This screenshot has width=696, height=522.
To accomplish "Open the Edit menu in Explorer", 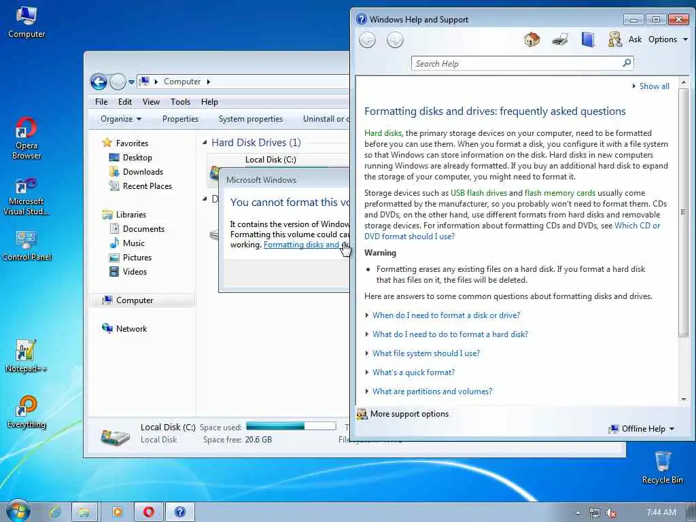I will pyautogui.click(x=125, y=102).
